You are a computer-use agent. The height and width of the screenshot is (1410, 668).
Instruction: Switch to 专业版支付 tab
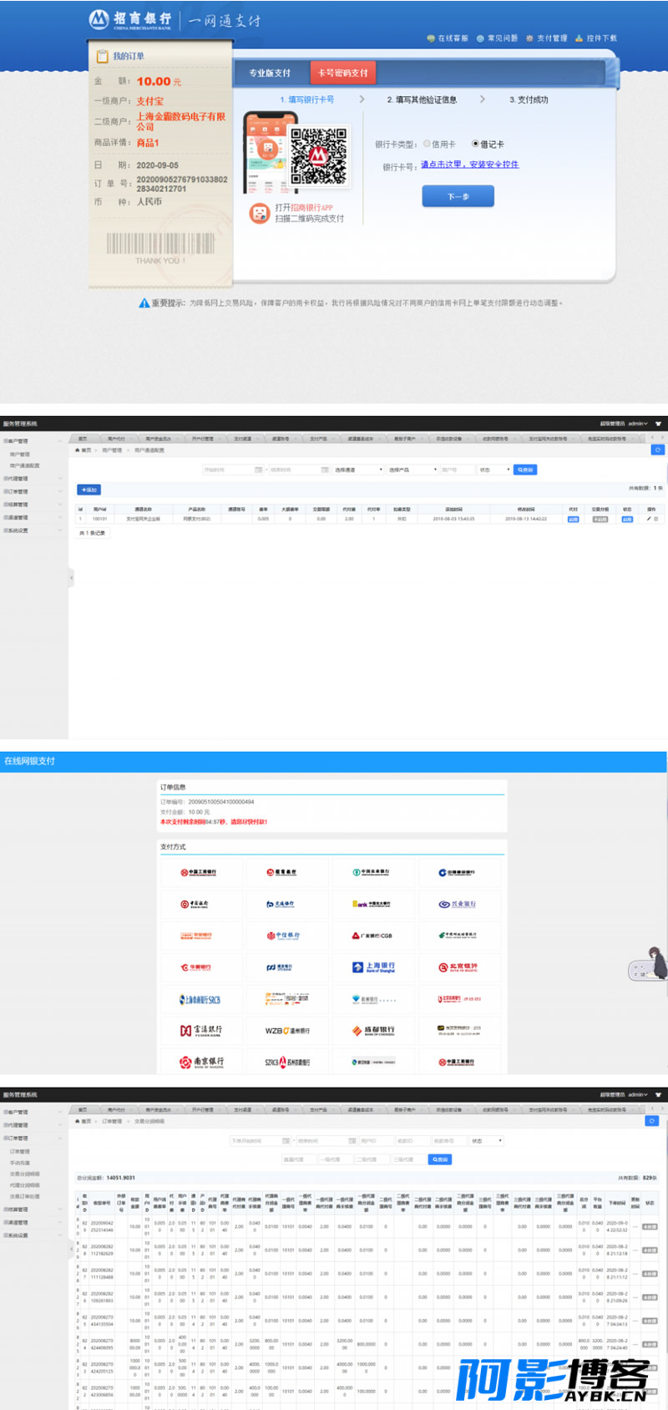pyautogui.click(x=270, y=73)
